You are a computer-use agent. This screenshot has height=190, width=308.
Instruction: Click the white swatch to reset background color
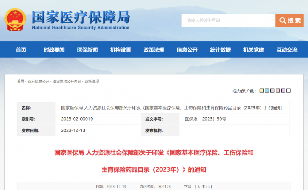[289, 91]
